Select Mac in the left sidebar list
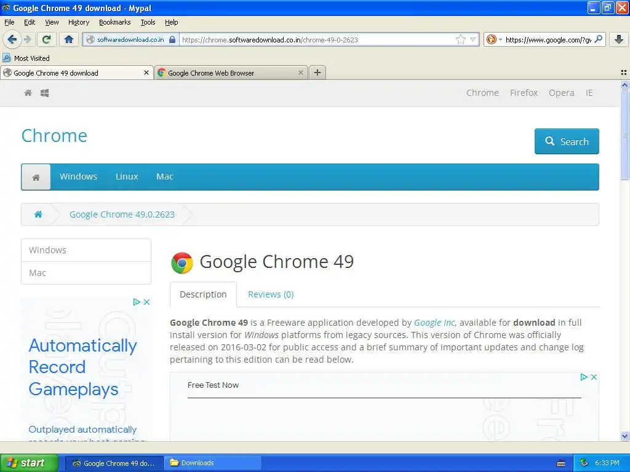The width and height of the screenshot is (630, 472). pyautogui.click(x=86, y=273)
